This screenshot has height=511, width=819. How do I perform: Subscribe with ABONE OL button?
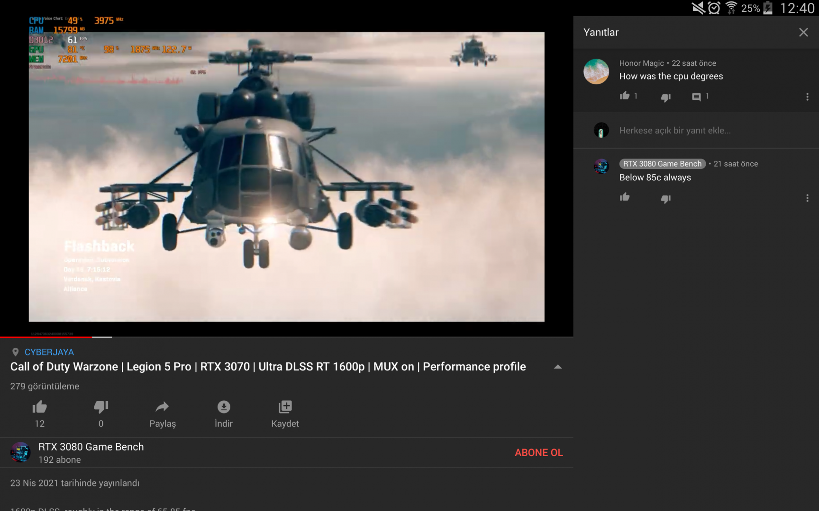[539, 453]
